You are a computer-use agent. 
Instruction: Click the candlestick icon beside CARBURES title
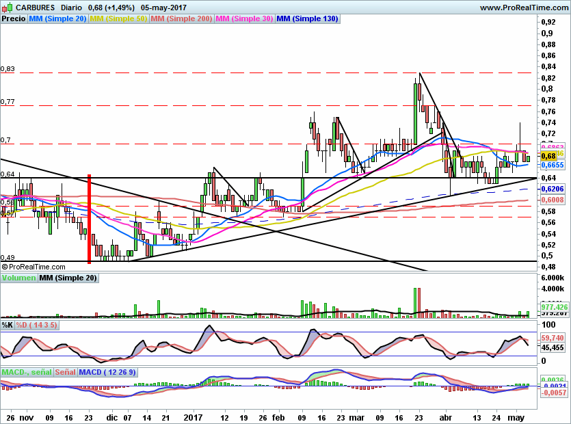pos(8,8)
